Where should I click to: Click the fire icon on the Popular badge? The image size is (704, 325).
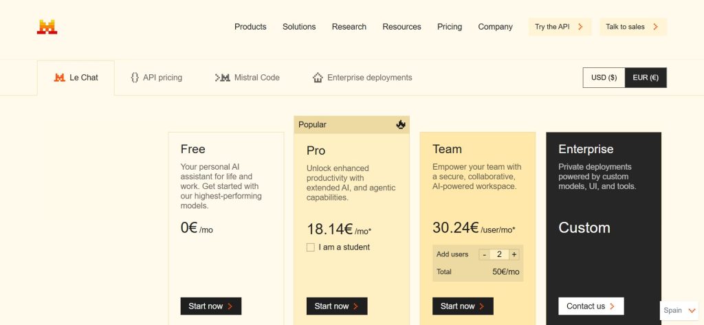(x=401, y=124)
